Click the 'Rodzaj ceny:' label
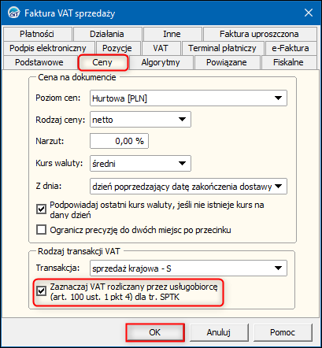 (x=61, y=120)
